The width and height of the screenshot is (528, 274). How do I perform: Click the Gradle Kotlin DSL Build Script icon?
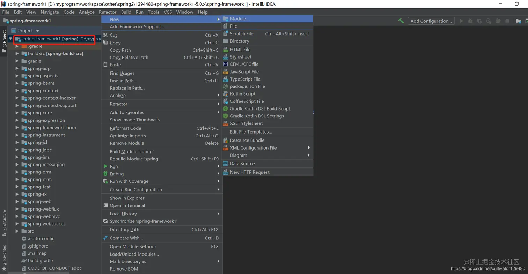[x=226, y=108]
